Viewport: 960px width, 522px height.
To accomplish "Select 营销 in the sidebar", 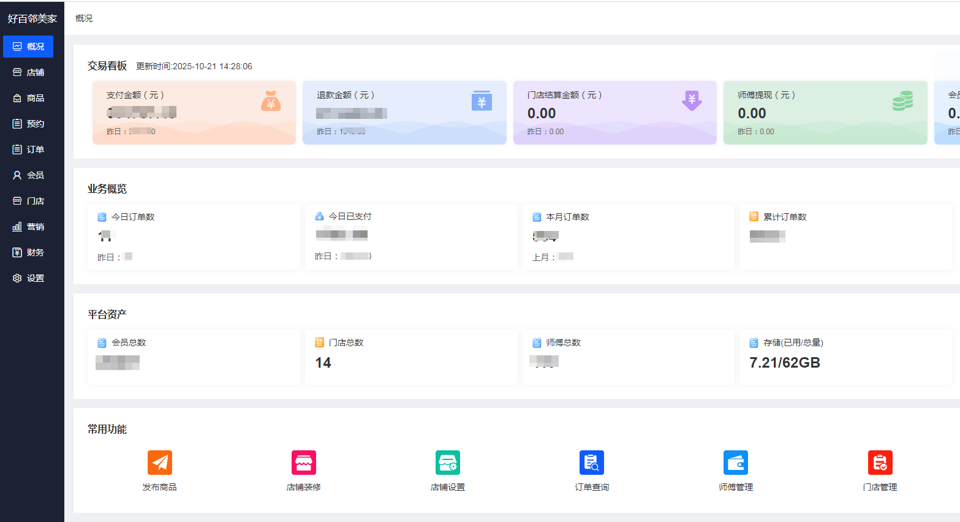I will tap(28, 227).
